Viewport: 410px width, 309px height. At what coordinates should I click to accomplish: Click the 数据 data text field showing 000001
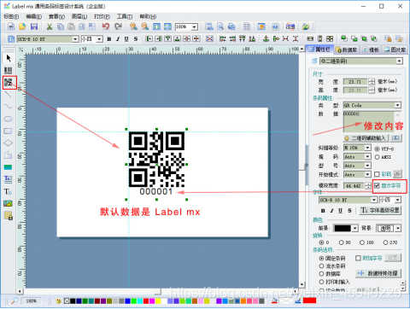(369, 121)
